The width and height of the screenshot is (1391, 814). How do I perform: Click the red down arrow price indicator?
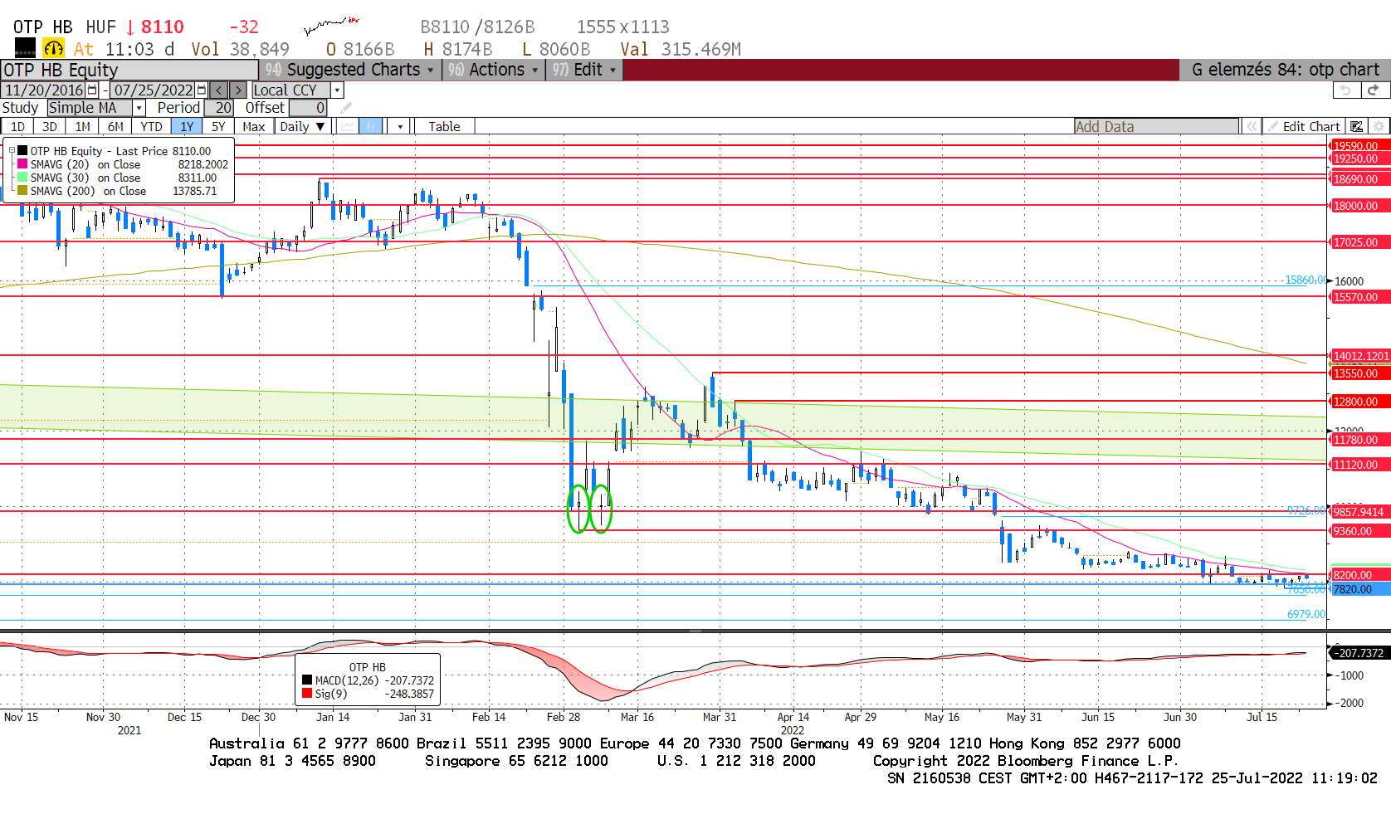(130, 27)
